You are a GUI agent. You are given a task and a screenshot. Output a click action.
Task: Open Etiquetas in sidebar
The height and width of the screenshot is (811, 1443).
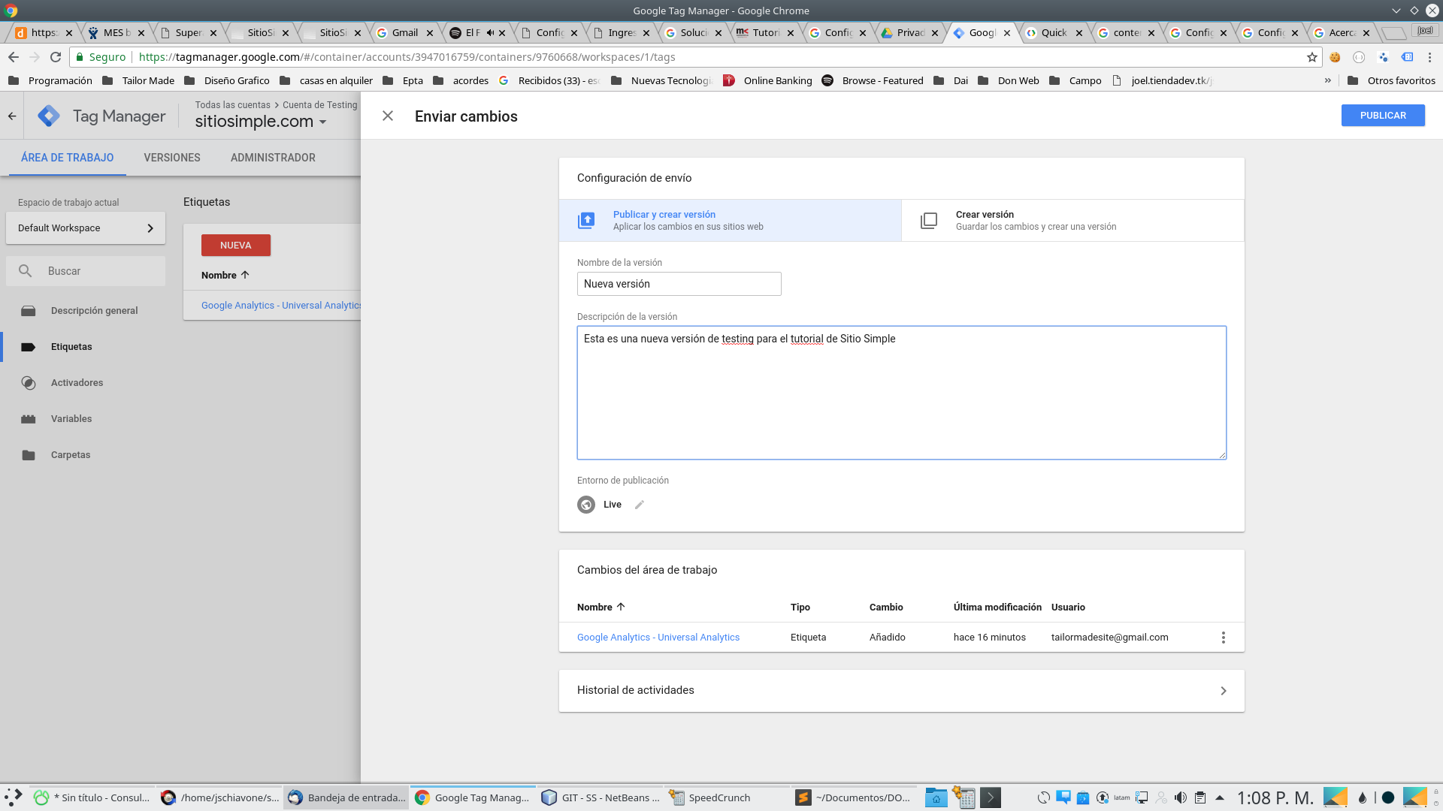[x=71, y=347]
